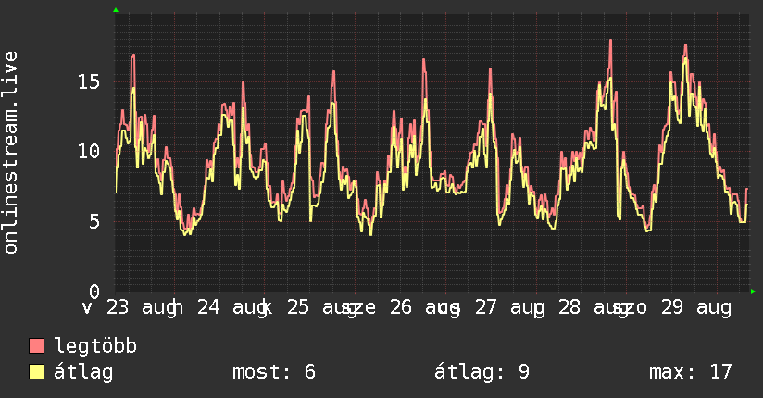The image size is (763, 398).
Task: Click the '28 aug' date label
Action: (x=594, y=308)
